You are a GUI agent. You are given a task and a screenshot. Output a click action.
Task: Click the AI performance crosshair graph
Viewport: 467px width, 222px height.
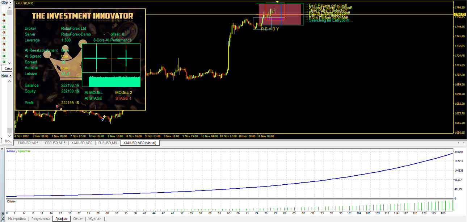[x=111, y=58]
